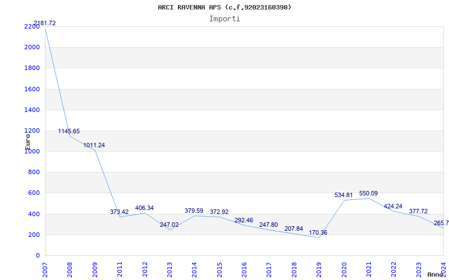The width and height of the screenshot is (449, 280).
Task: Click the 372.92 value label
Action: 219,212
